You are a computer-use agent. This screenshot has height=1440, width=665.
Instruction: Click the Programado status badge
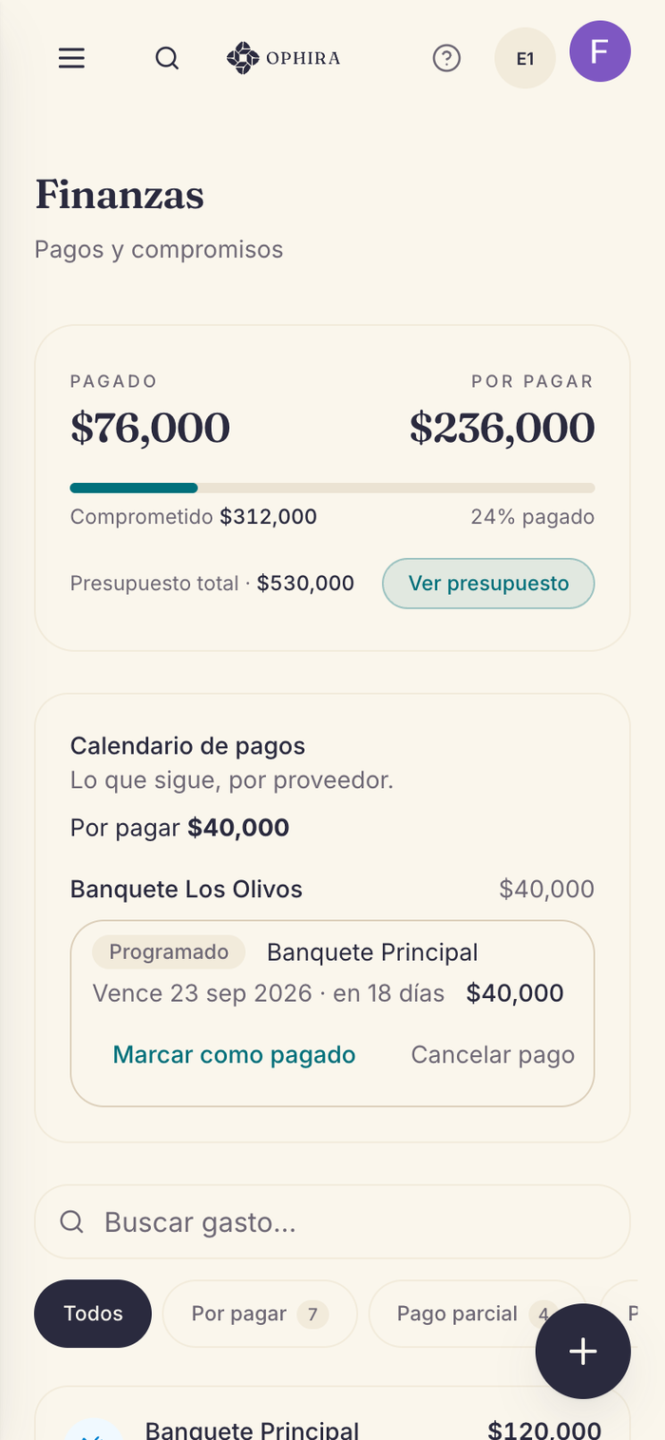point(169,952)
